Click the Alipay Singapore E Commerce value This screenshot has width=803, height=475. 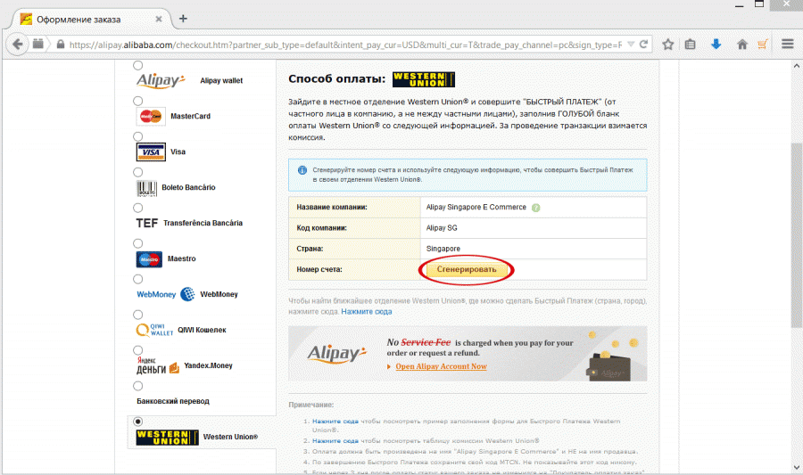[x=476, y=207]
